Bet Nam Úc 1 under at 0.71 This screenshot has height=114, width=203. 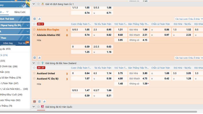coord(103,13)
